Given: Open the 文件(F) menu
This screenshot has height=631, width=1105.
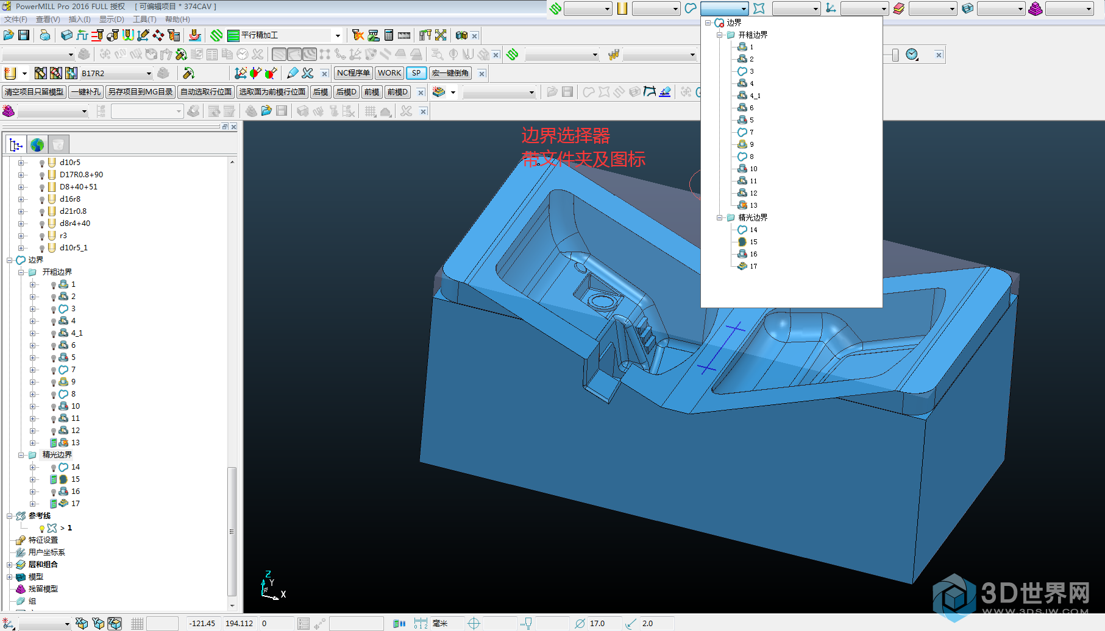Looking at the screenshot, I should (x=15, y=19).
